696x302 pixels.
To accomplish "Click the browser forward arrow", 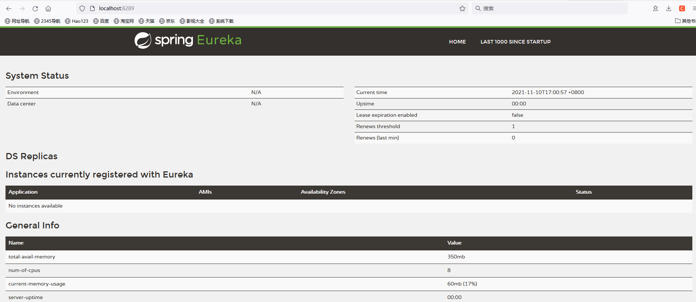I will pos(22,8).
